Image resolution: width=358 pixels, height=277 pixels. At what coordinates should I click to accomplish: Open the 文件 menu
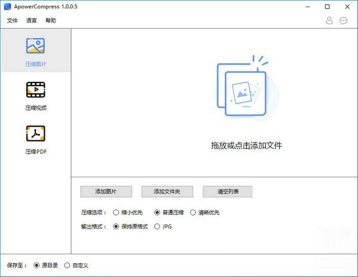[13, 20]
